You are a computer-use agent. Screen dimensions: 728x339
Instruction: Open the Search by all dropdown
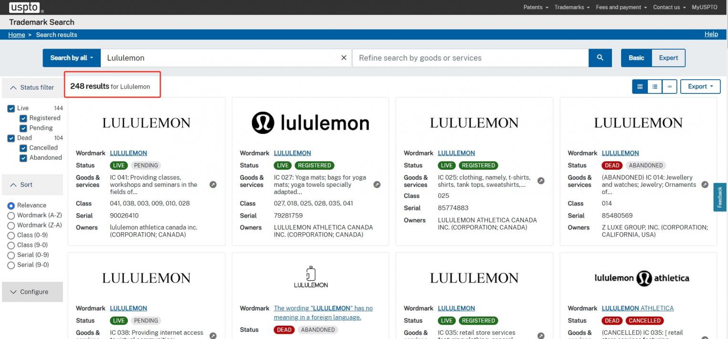(x=72, y=58)
